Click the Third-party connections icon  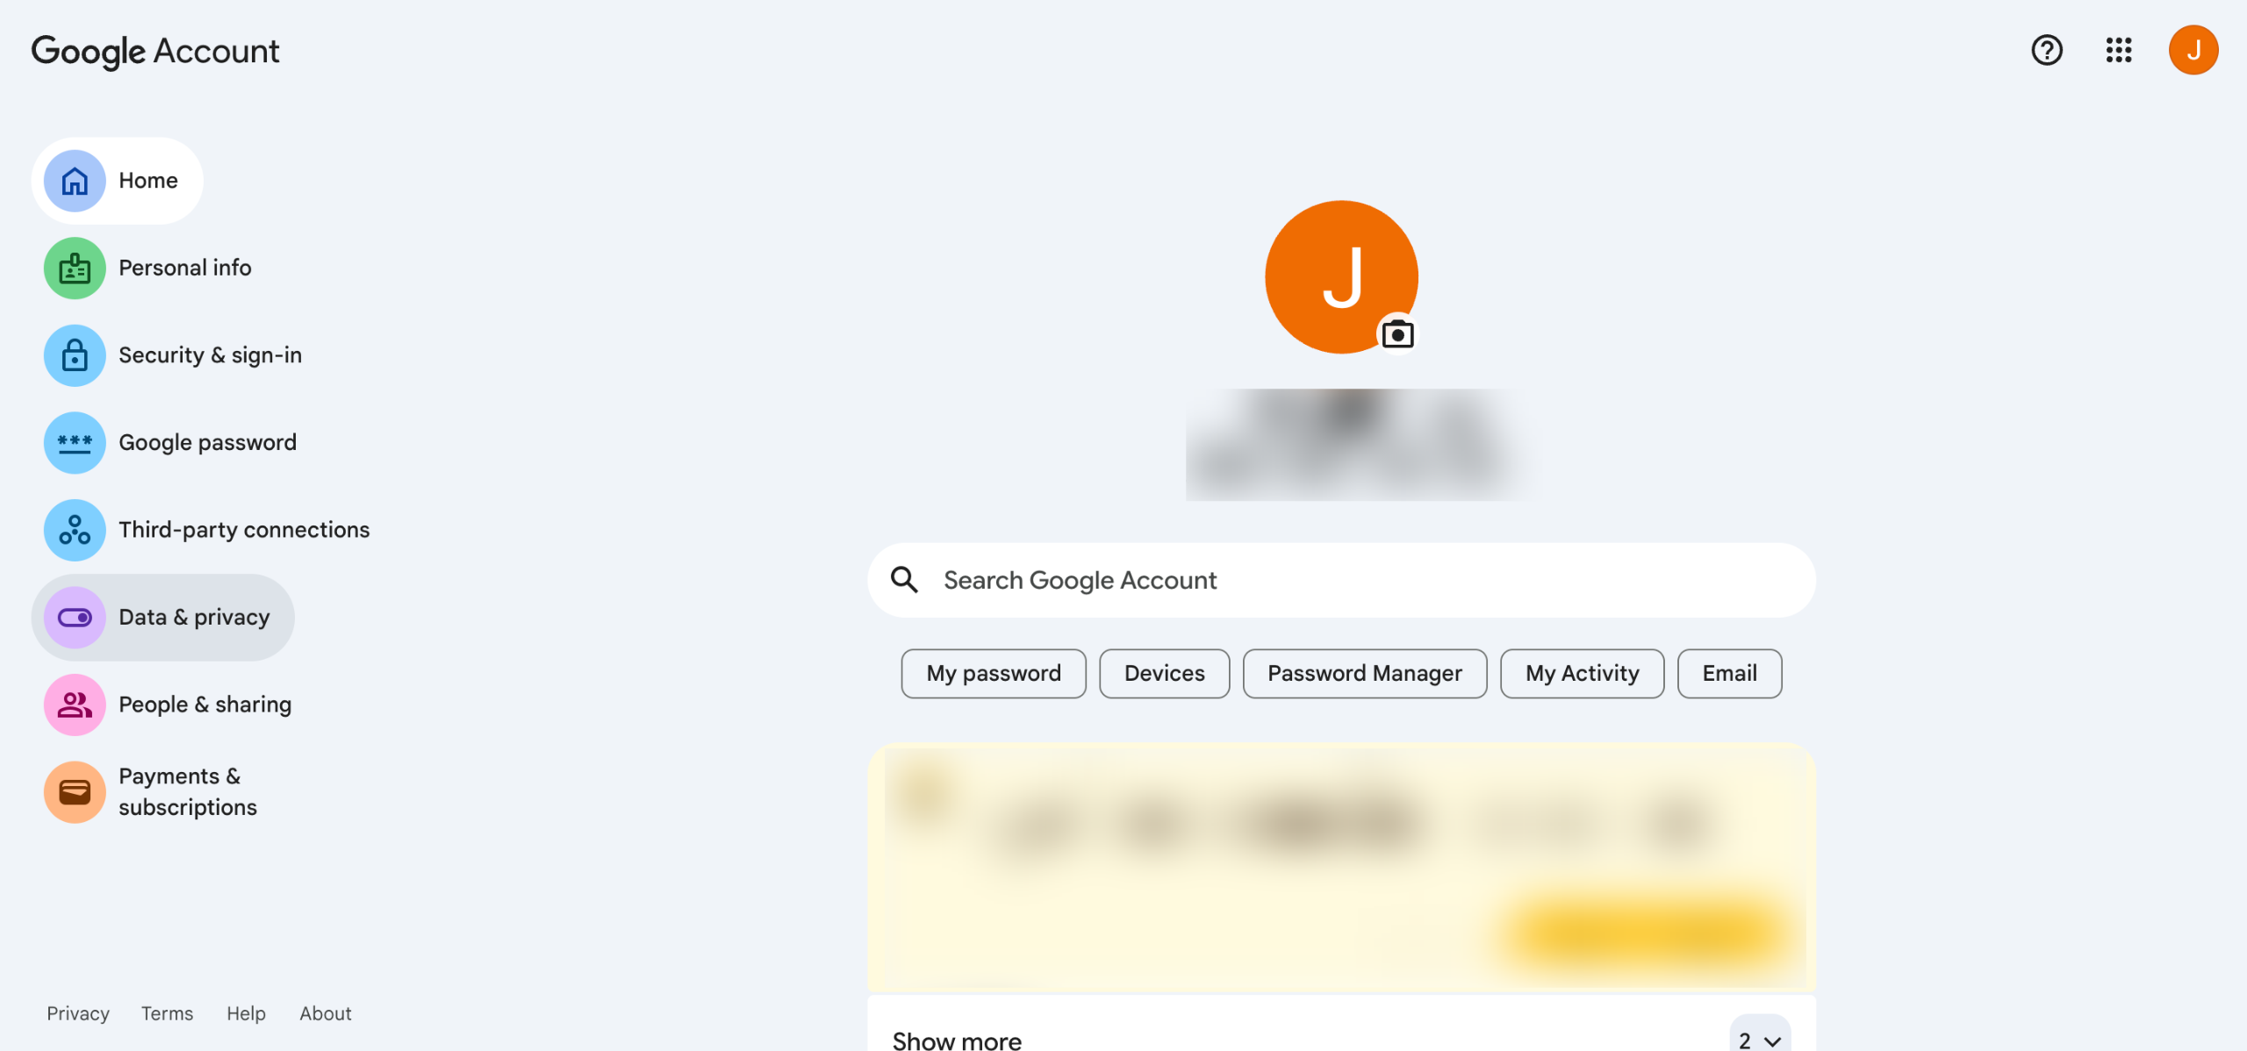pos(75,530)
